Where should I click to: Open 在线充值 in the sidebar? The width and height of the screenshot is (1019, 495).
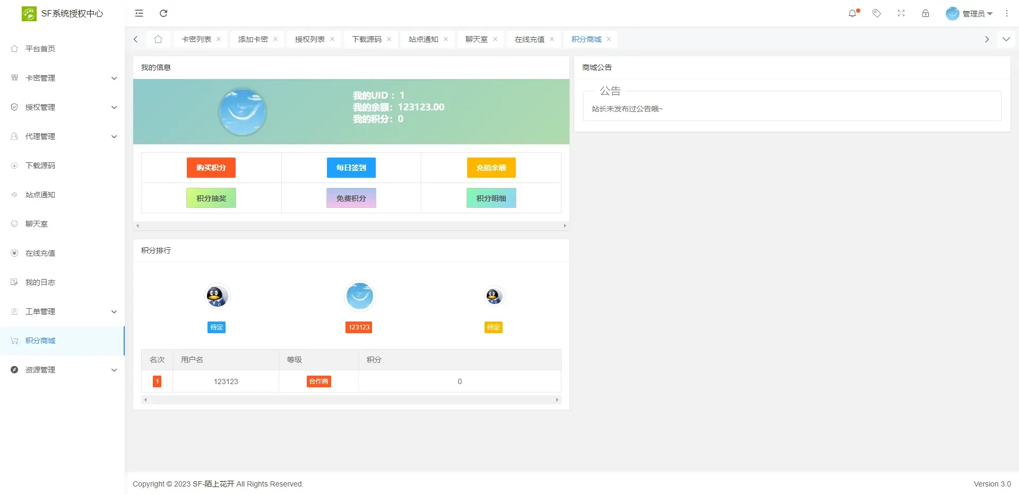click(40, 253)
